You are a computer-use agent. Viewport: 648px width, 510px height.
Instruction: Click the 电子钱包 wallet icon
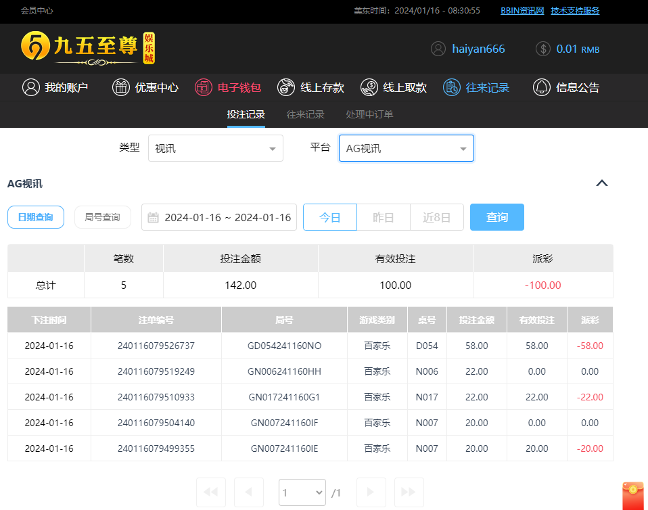[204, 87]
